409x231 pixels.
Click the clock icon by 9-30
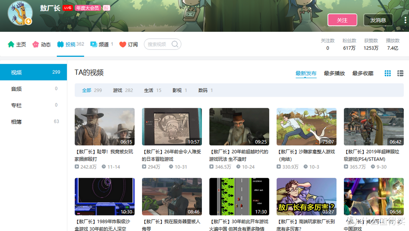[373, 167]
